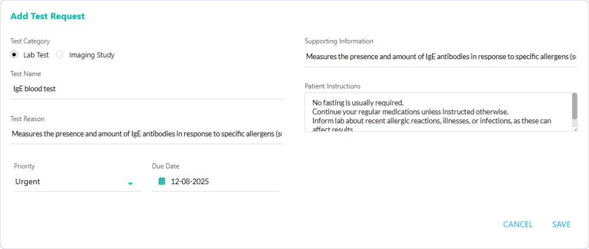The height and width of the screenshot is (249, 589).
Task: Choose the Imaging Study radio option
Action: tap(59, 55)
